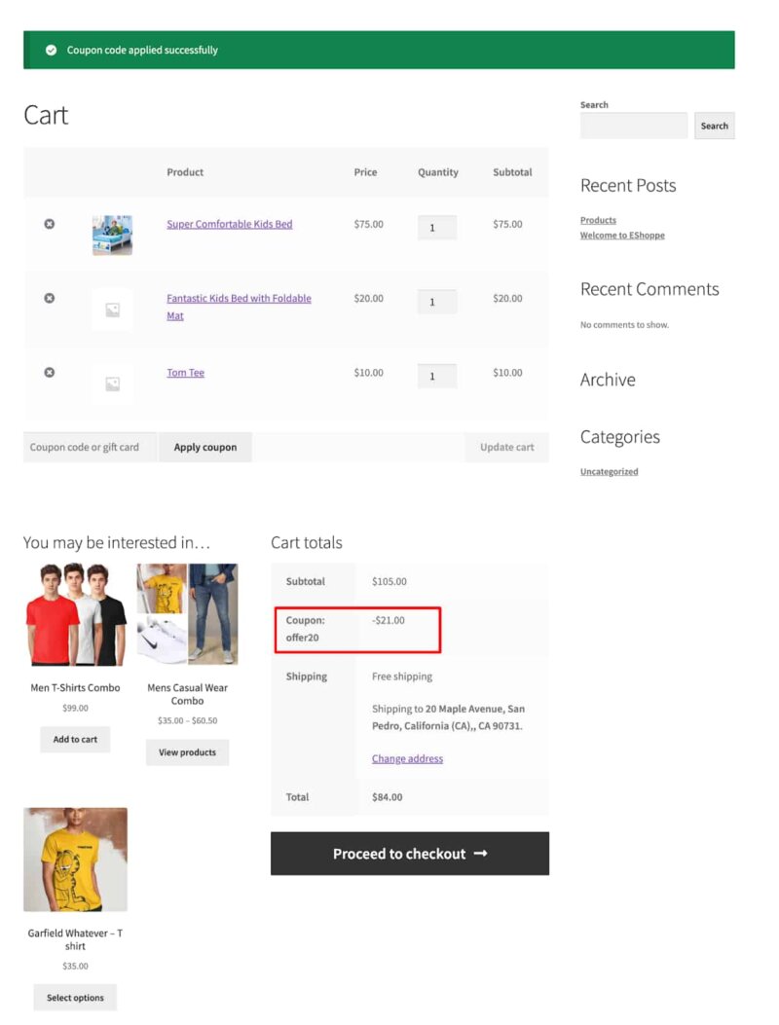Visit the Welcome to EShoppe post

click(622, 236)
